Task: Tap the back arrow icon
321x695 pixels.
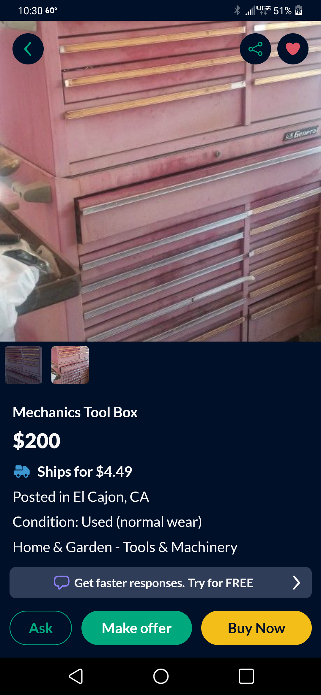Action: tap(28, 49)
